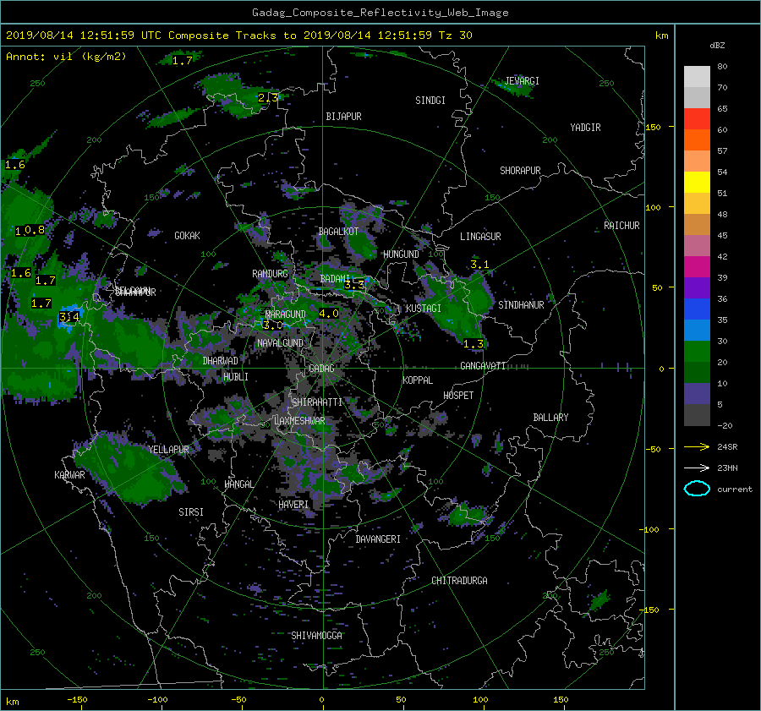Click the DAVANGERI city label

coord(378,539)
